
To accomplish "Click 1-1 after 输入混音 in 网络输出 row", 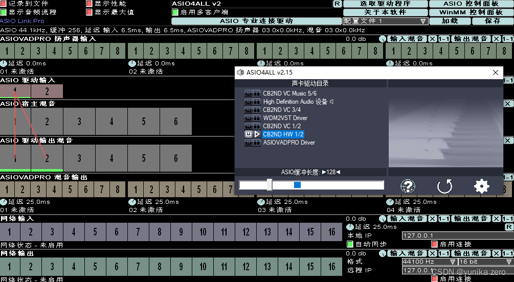I will point(444,253).
